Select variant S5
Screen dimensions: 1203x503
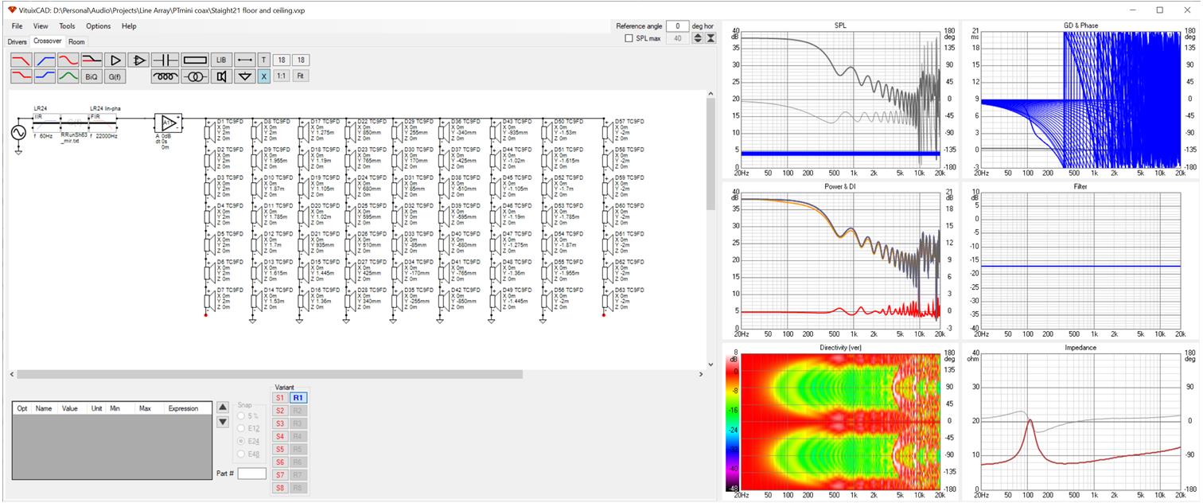pyautogui.click(x=280, y=449)
